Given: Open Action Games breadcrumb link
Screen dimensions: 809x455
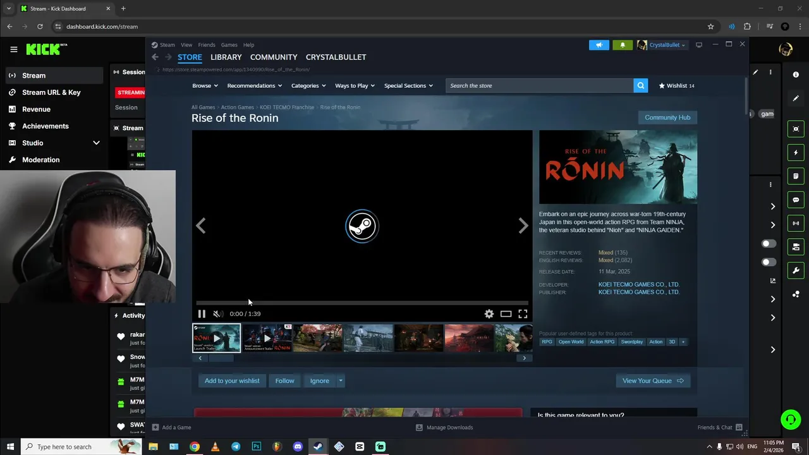Looking at the screenshot, I should click(x=237, y=107).
